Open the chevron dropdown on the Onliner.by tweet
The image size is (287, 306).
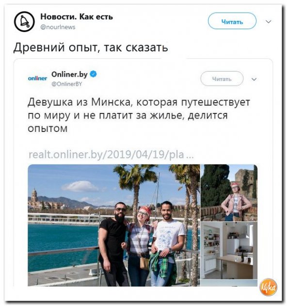pos(254,79)
